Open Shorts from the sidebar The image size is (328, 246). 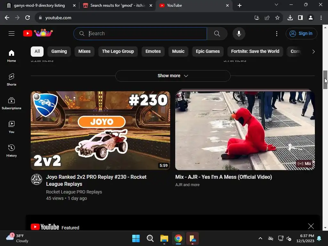12,80
